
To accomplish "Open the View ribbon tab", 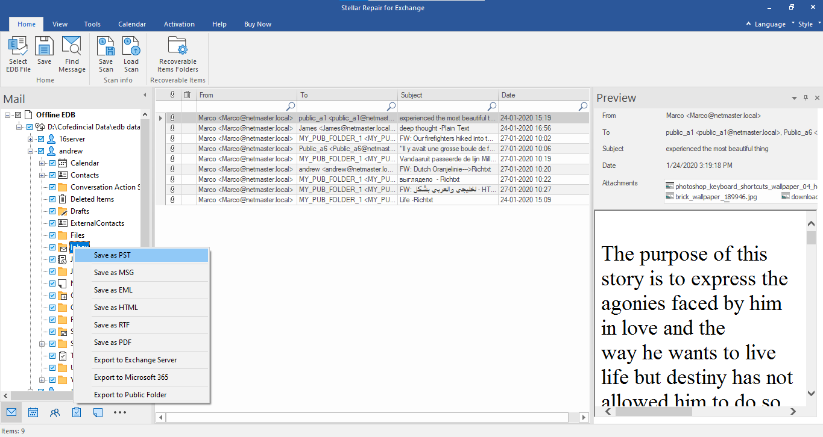I will tap(60, 24).
